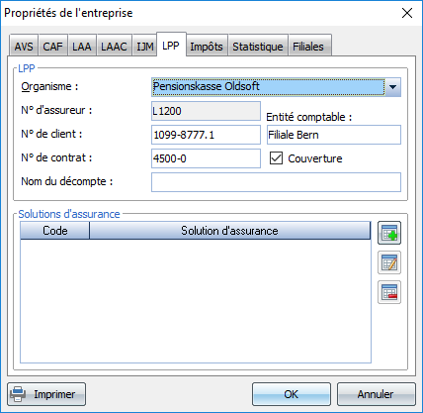Delete the selected insurance solution

click(389, 292)
